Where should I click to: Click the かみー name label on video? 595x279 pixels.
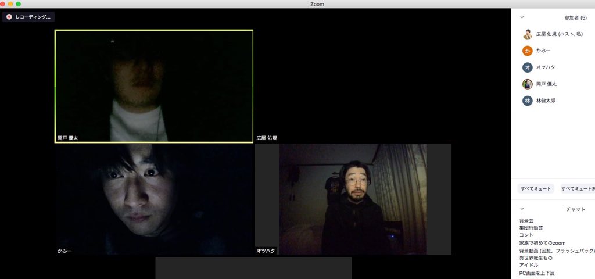coord(64,251)
